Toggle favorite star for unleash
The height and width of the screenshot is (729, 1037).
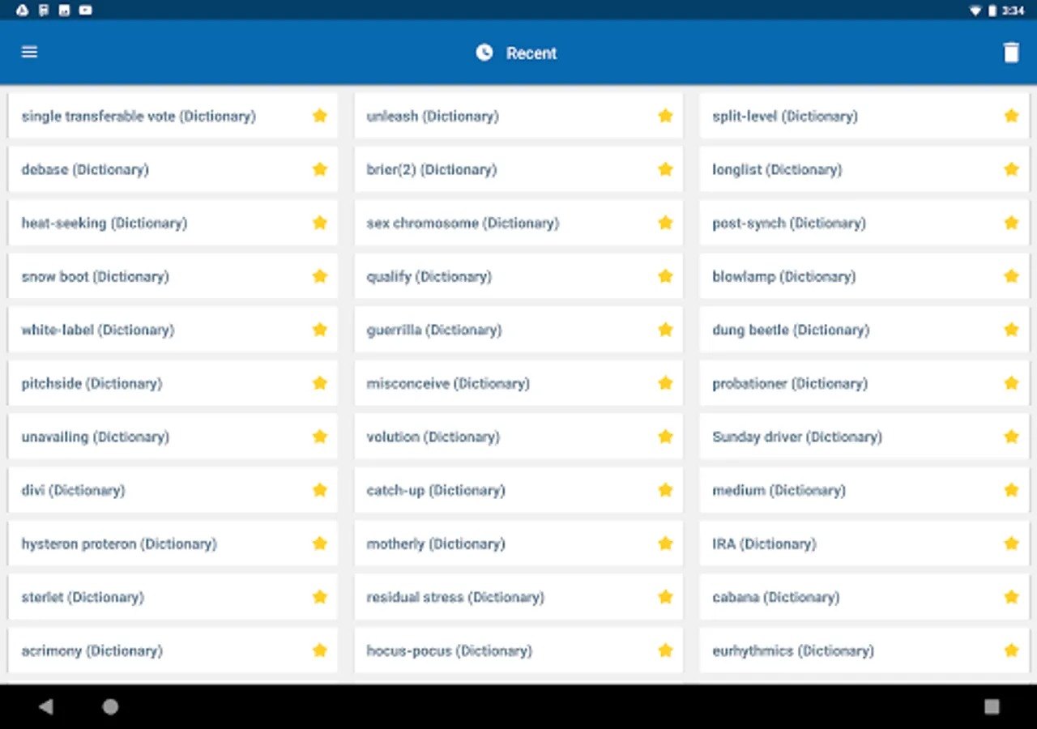(665, 116)
